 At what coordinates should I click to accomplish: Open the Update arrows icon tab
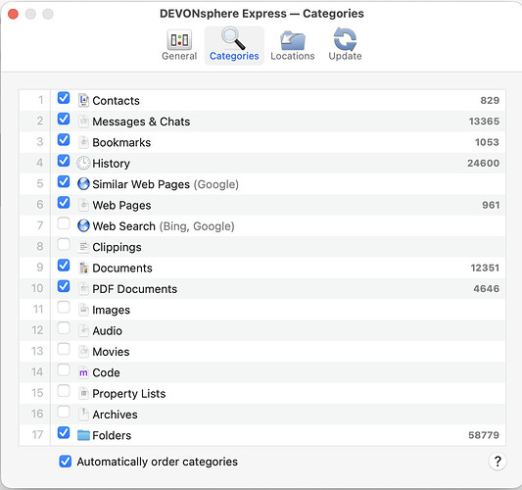(x=345, y=39)
